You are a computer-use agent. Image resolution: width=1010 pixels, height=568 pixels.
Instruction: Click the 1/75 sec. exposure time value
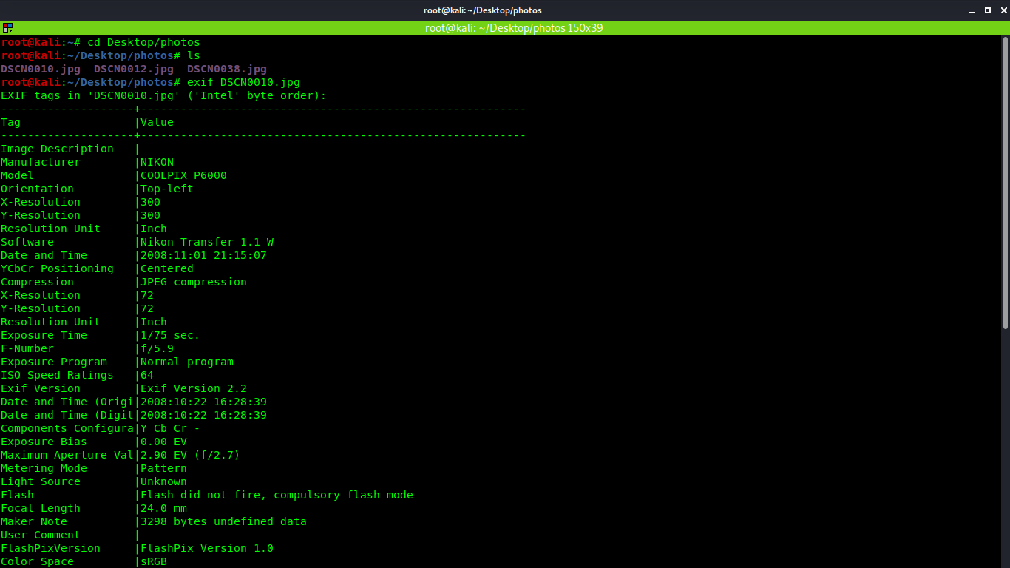pos(170,335)
